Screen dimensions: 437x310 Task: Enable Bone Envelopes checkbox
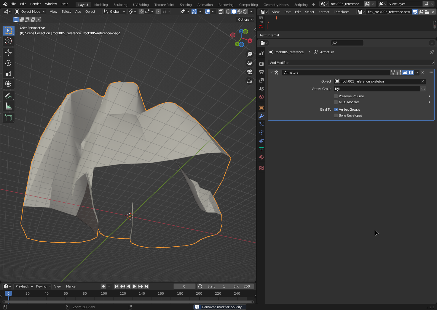336,115
